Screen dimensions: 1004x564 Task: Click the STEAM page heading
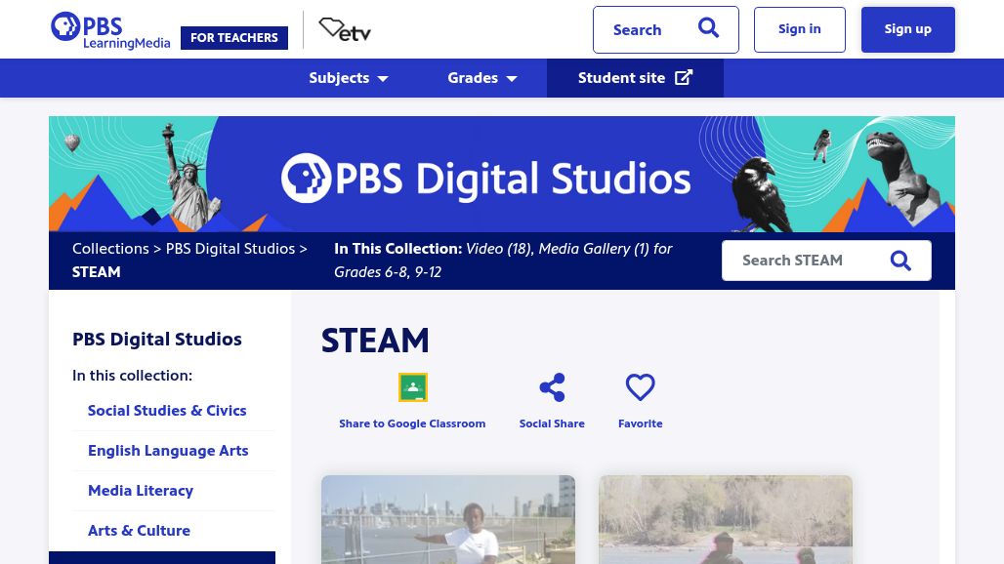(x=375, y=341)
